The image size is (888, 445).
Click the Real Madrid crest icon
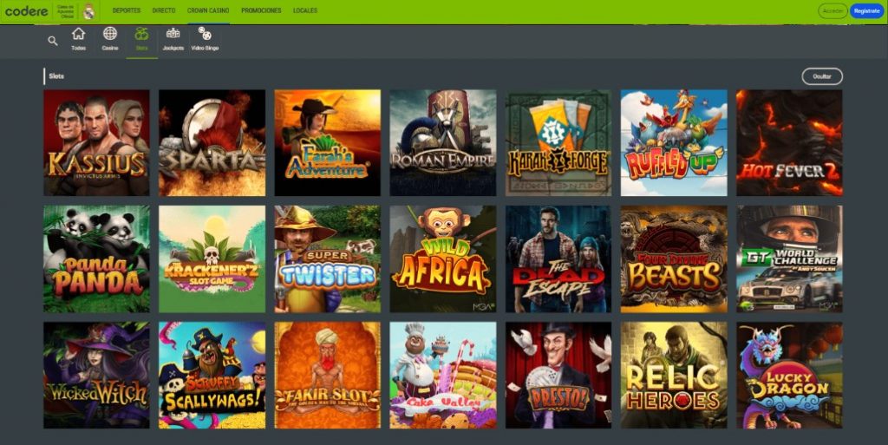(x=89, y=11)
